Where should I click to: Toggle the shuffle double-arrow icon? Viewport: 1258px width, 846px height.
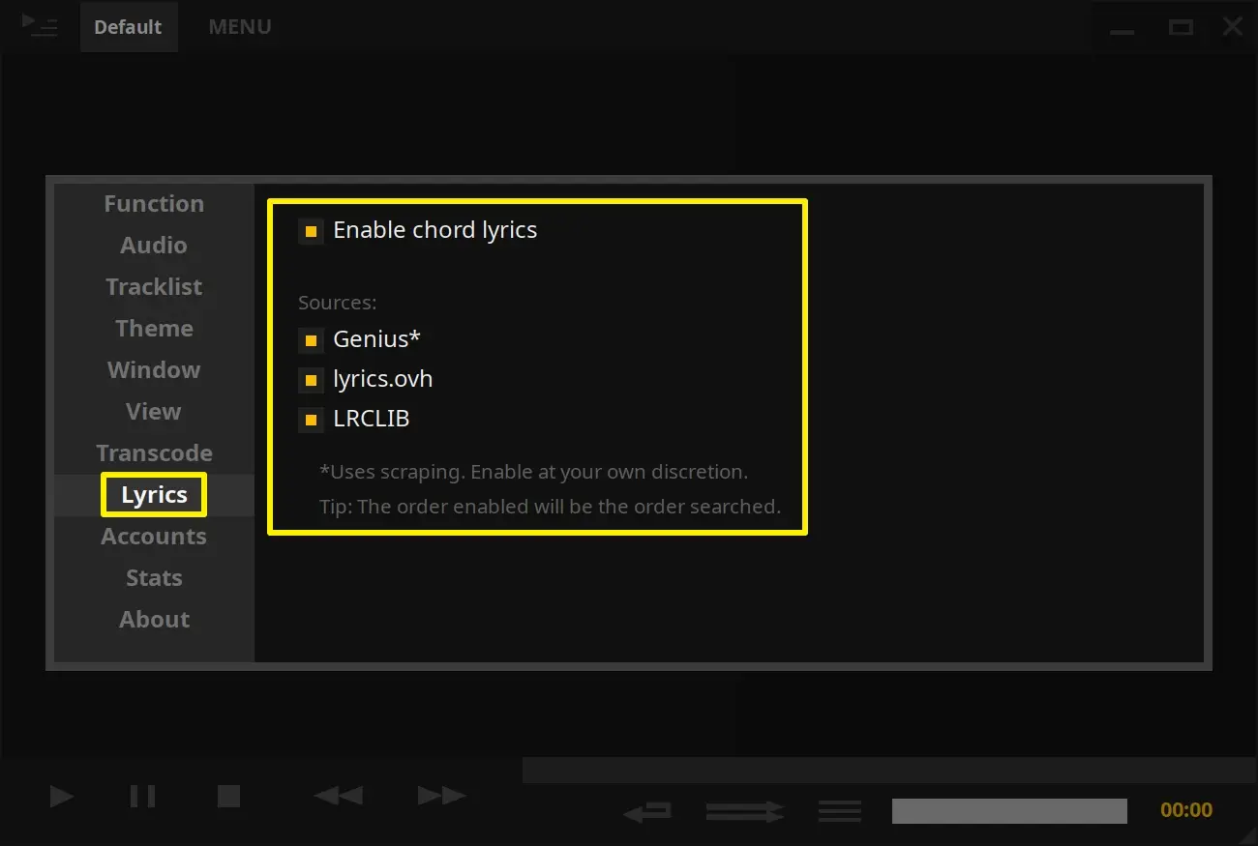click(745, 811)
